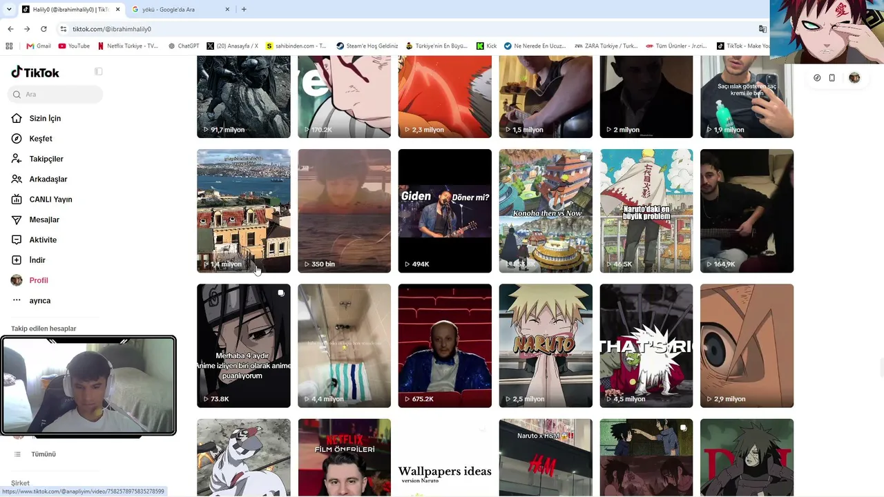Image resolution: width=884 pixels, height=497 pixels.
Task: Click the TikTok logo in the sidebar
Action: [35, 72]
